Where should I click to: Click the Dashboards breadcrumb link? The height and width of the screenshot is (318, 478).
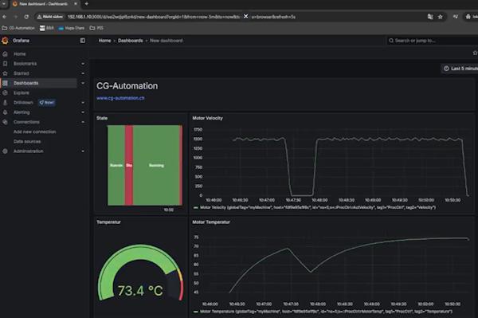tap(131, 41)
